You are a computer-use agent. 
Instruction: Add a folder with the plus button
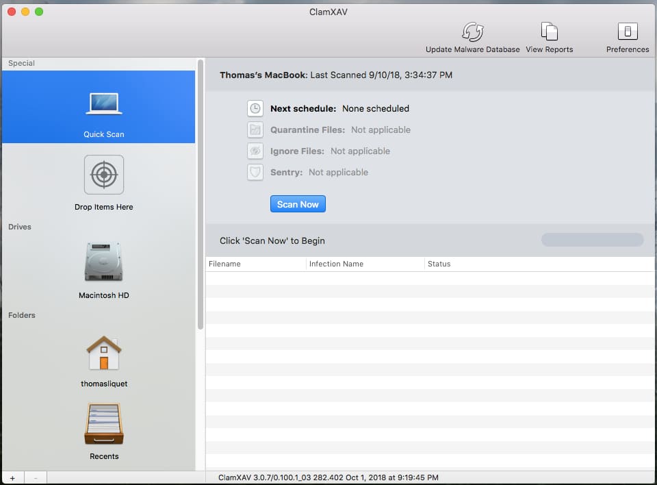(12, 478)
